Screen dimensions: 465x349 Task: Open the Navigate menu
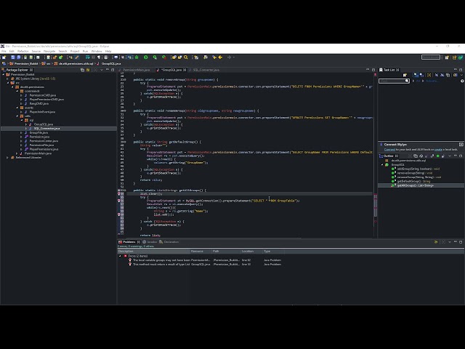click(x=49, y=52)
